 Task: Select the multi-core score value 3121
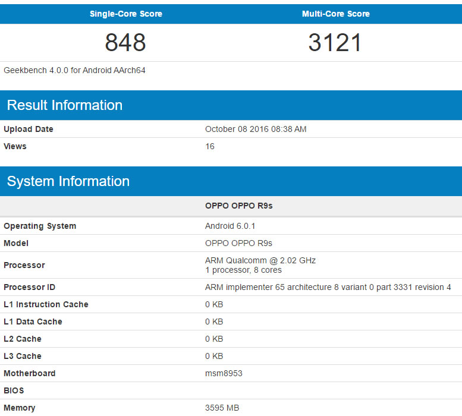pyautogui.click(x=335, y=43)
